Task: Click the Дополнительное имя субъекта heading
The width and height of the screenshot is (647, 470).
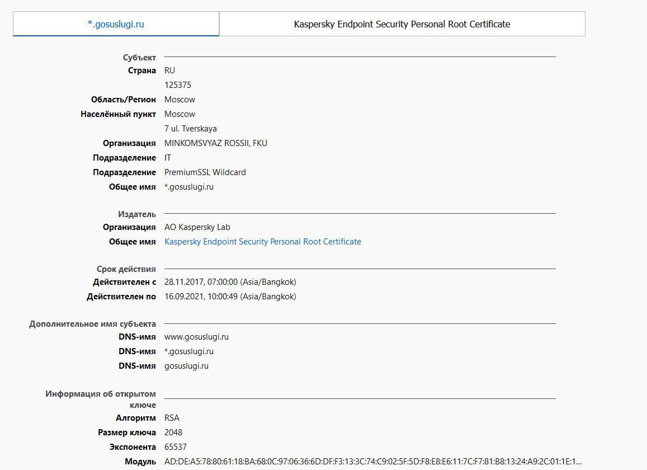Action: (92, 324)
